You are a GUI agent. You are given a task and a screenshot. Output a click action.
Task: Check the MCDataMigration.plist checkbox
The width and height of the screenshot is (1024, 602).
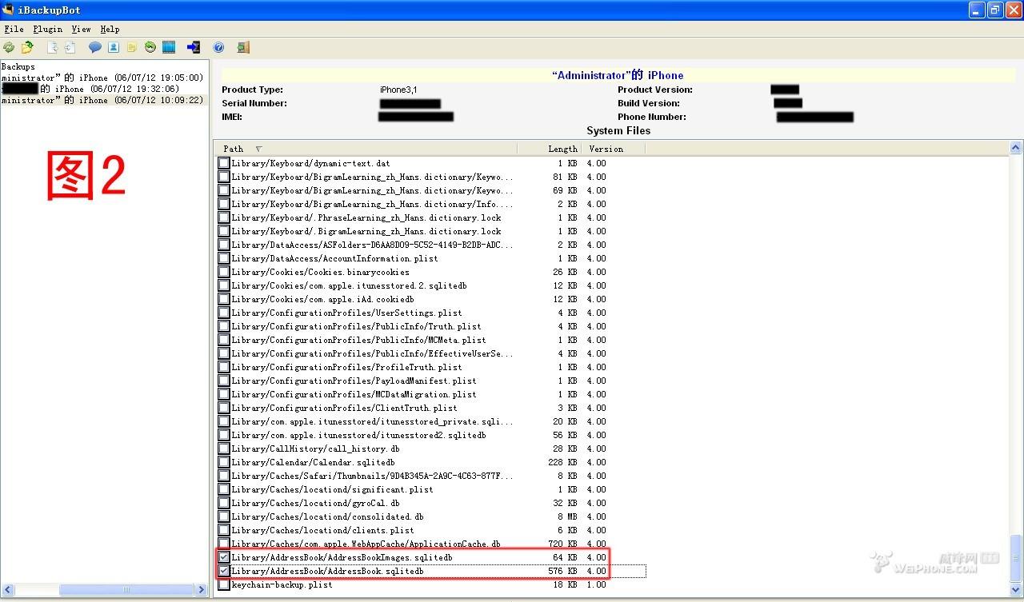tap(224, 394)
